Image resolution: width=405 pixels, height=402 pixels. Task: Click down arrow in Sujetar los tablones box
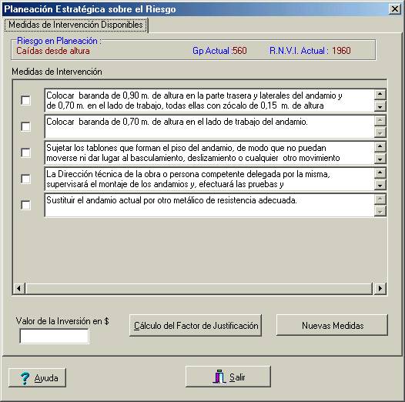click(x=380, y=159)
